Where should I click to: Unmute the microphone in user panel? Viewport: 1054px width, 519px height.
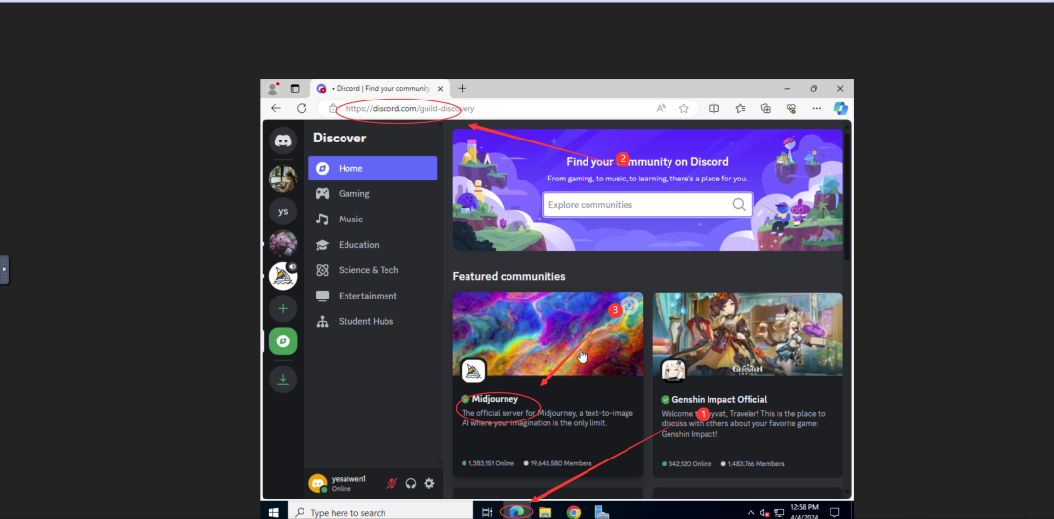click(392, 483)
